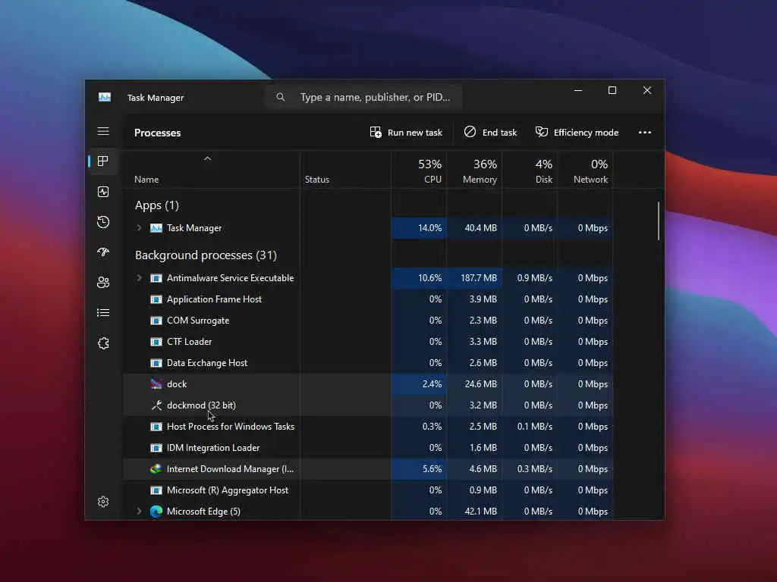
Task: Click the 187.7 MB memory cell
Action: pos(475,278)
